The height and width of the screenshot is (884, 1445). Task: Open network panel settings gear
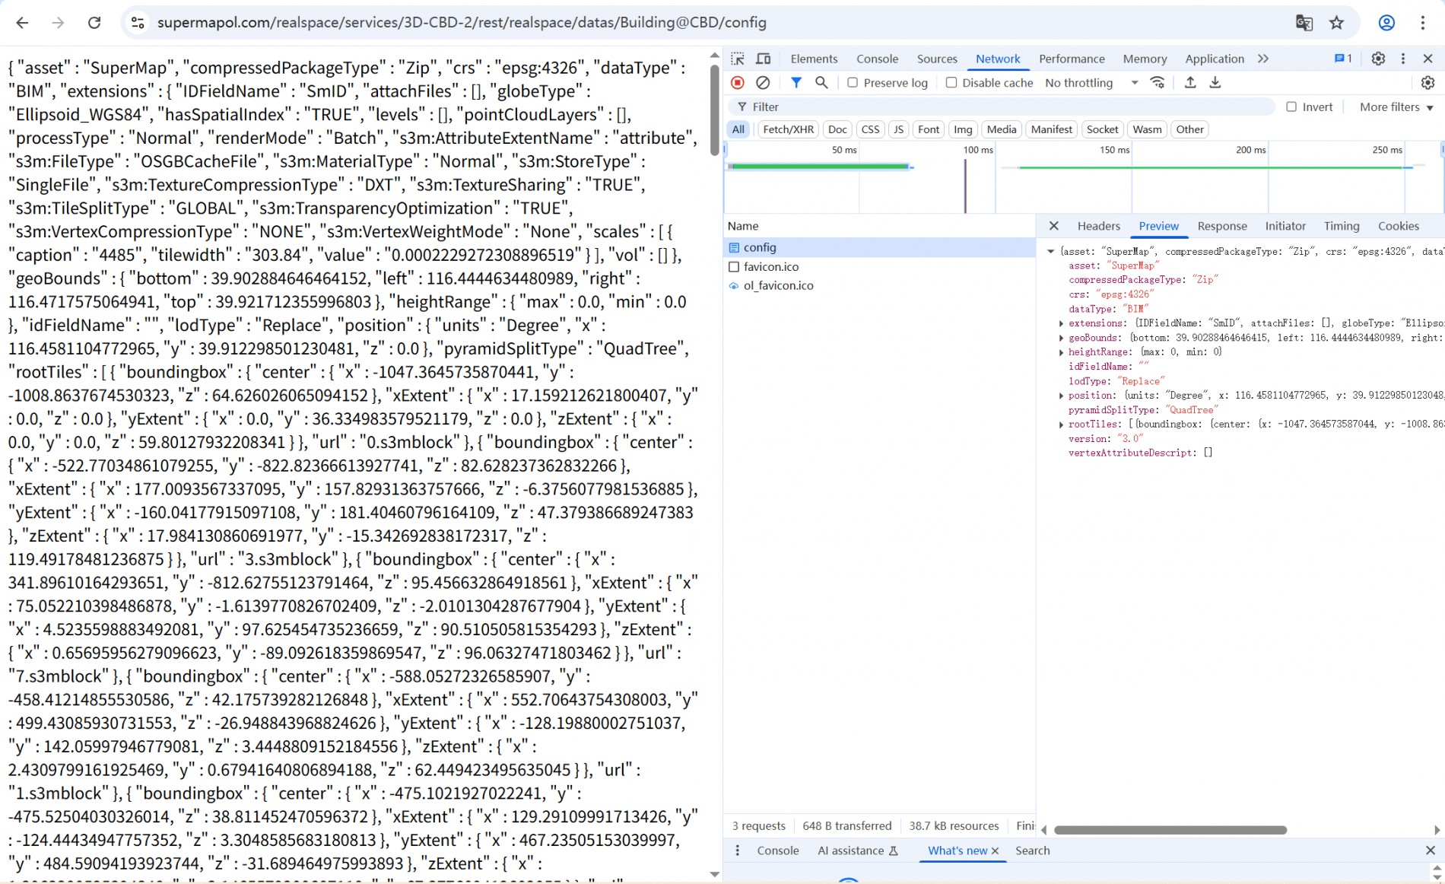click(x=1428, y=82)
